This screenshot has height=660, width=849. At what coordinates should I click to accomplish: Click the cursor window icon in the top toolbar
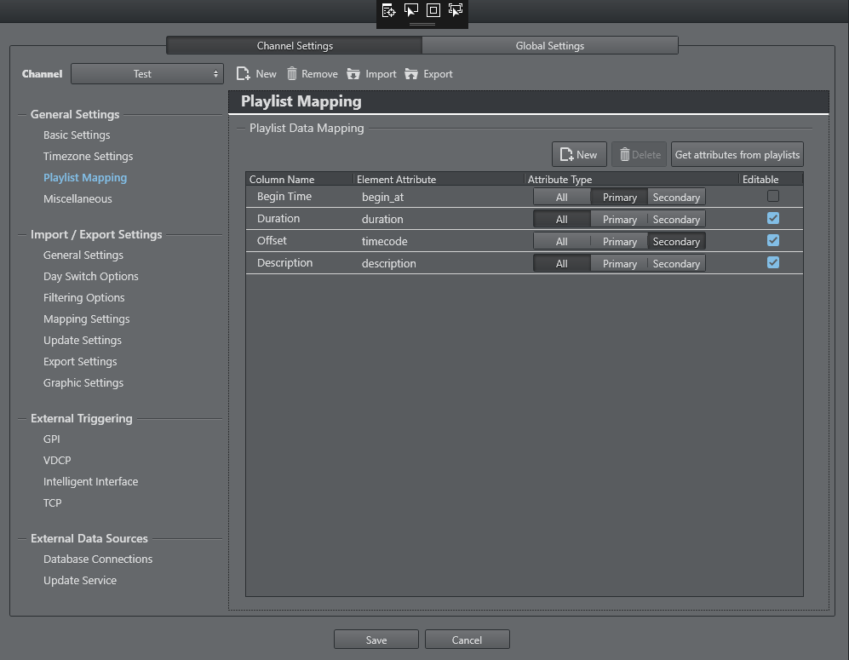pyautogui.click(x=411, y=10)
